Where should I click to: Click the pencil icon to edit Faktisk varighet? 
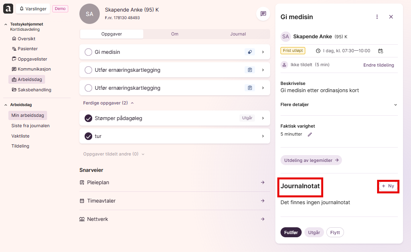point(310,134)
